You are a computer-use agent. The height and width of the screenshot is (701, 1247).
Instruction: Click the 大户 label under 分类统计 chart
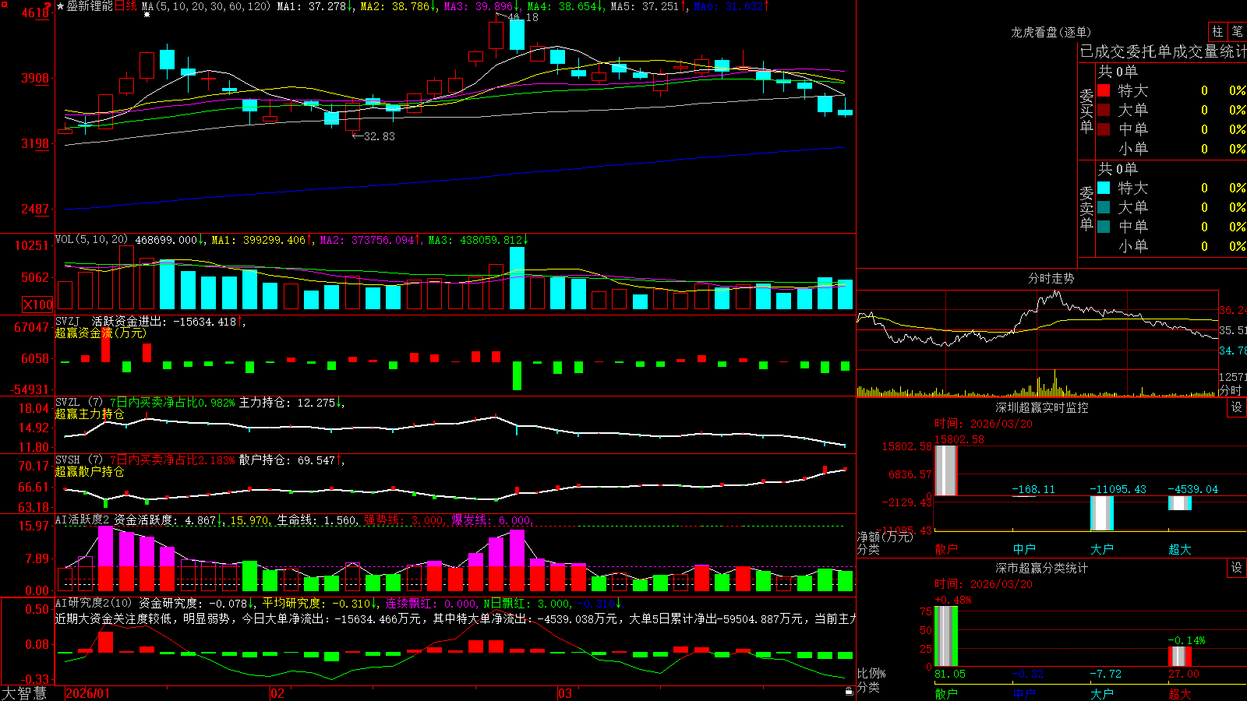(1101, 694)
